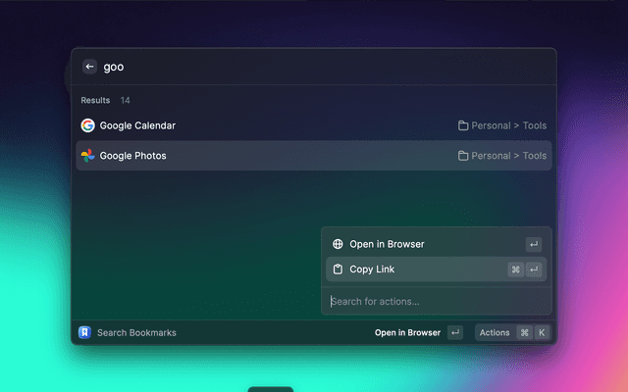The image size is (628, 392).
Task: Select Copy Link in the actions menu
Action: coord(372,269)
